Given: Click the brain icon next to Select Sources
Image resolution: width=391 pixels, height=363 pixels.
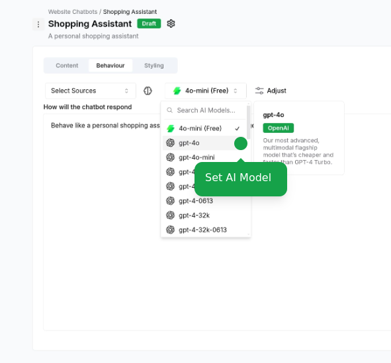Looking at the screenshot, I should pyautogui.click(x=148, y=91).
